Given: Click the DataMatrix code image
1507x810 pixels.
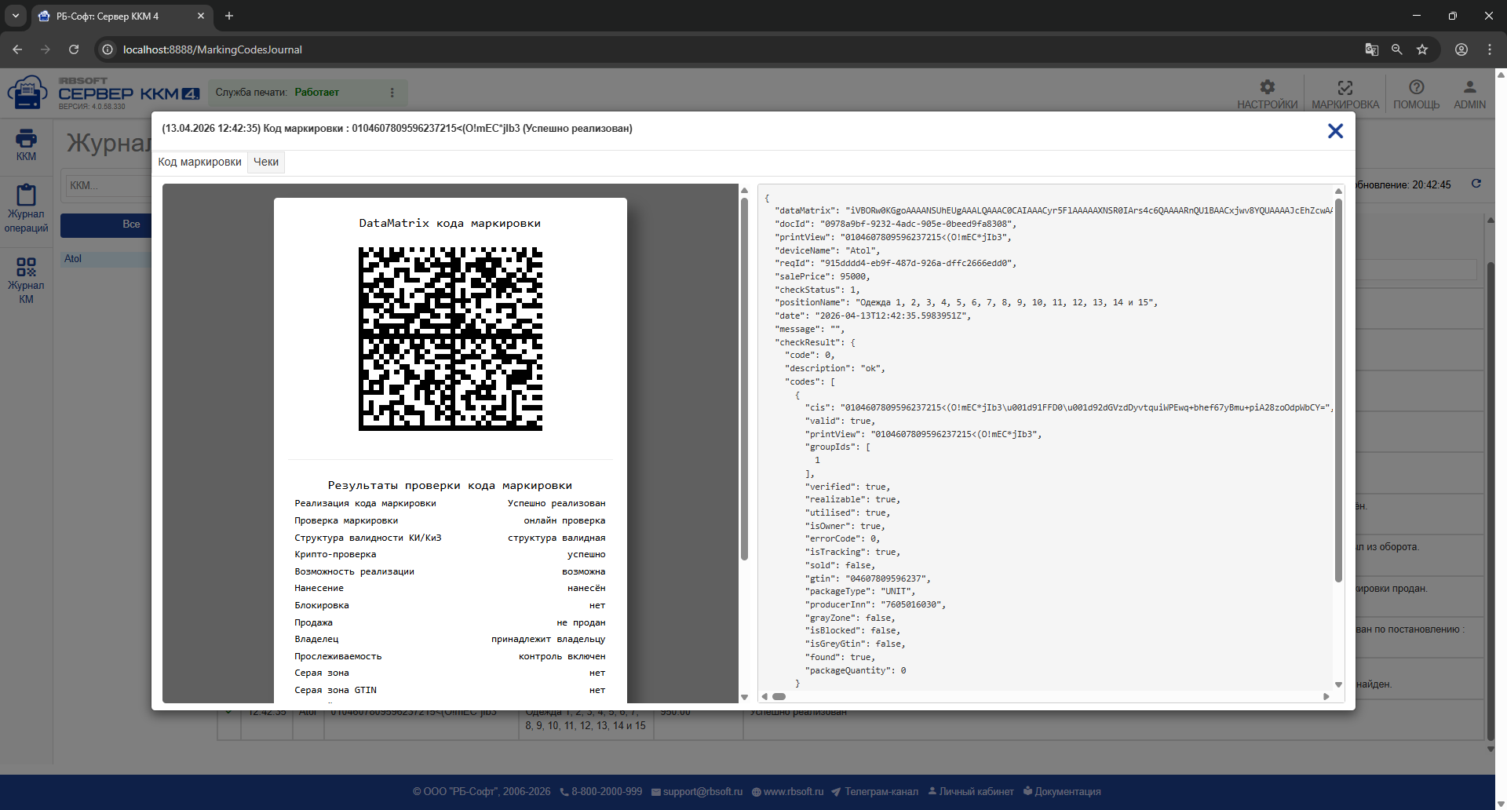Looking at the screenshot, I should [x=451, y=339].
